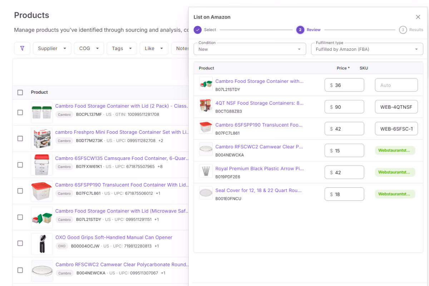Screen dimensions: 429x286
Task: Open OXO Good Grips Can Opener link
Action: [114, 237]
